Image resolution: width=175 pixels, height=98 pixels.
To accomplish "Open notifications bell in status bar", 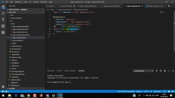I will pos(173,91).
